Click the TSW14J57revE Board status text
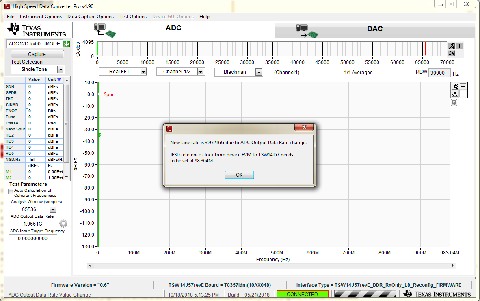The width and height of the screenshot is (480, 301). pyautogui.click(x=219, y=285)
